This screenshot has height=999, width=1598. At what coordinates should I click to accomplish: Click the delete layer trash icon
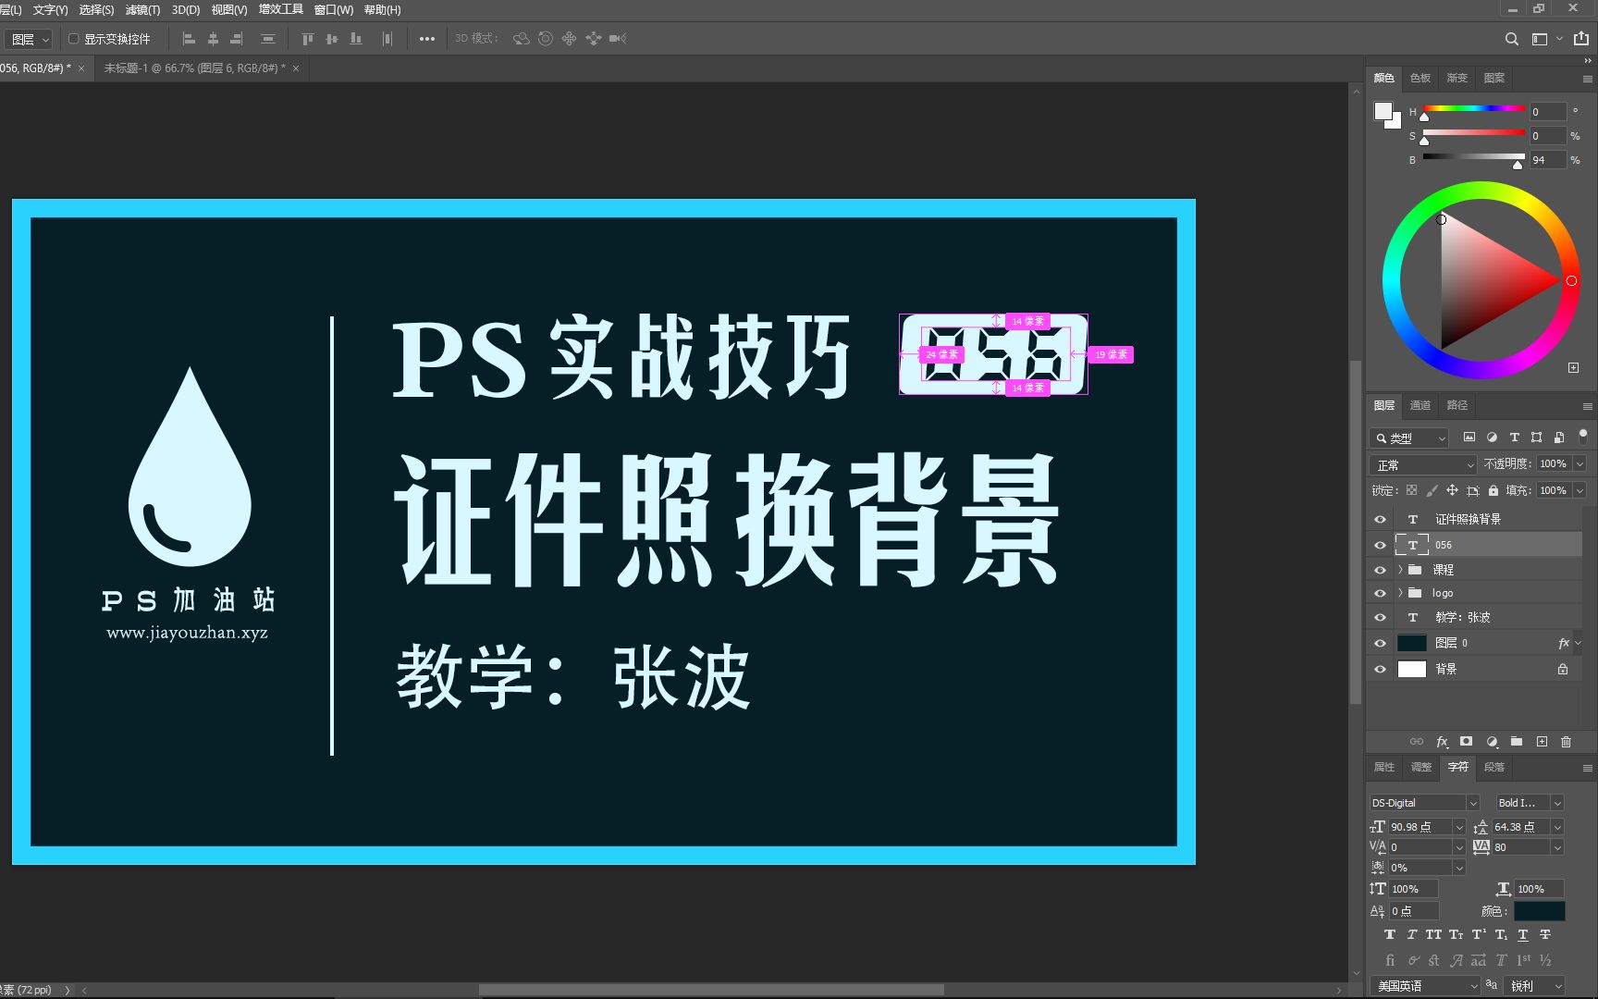pos(1566,742)
